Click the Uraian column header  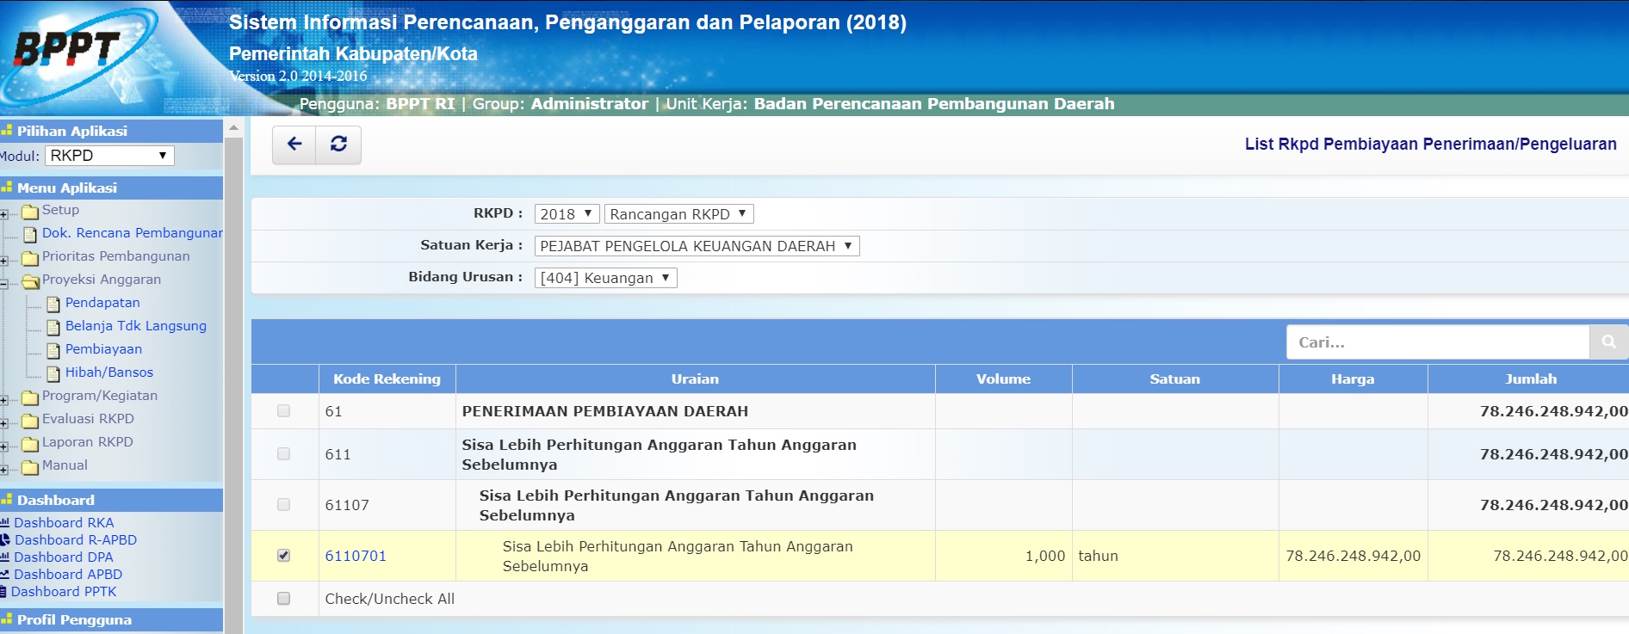click(695, 379)
